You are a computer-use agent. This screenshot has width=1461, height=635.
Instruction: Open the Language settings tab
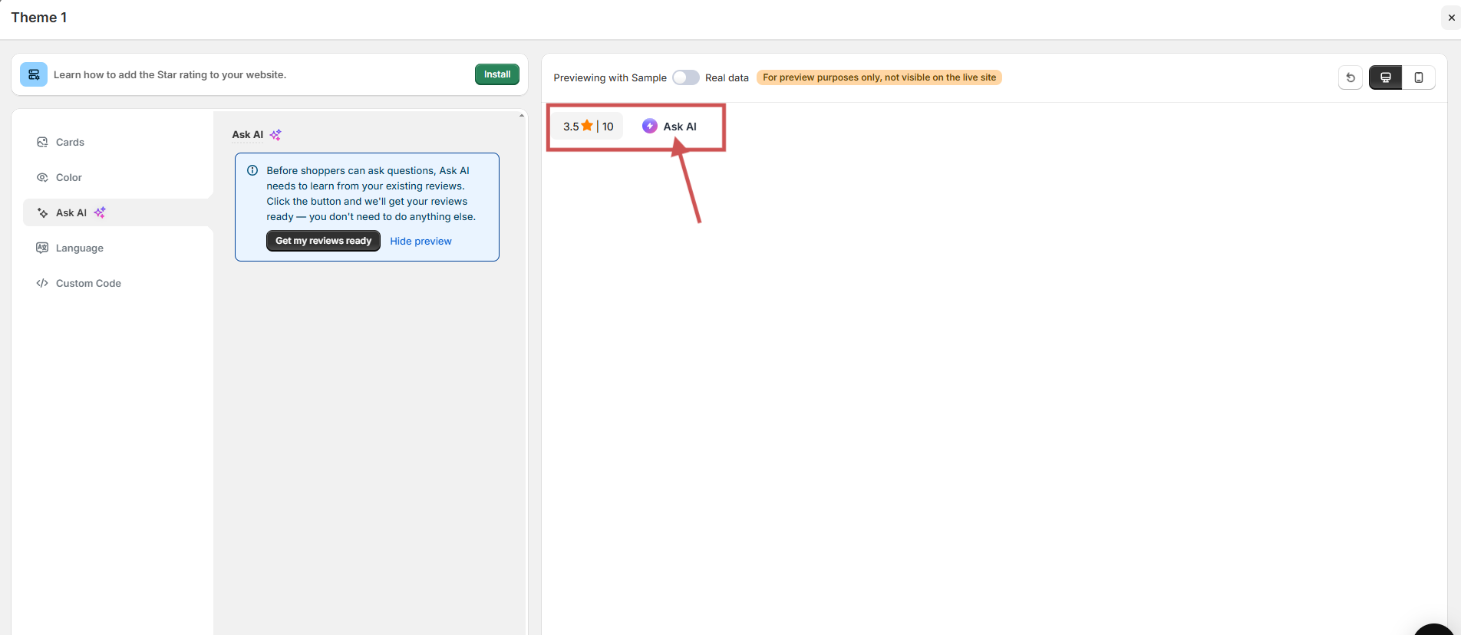118,248
